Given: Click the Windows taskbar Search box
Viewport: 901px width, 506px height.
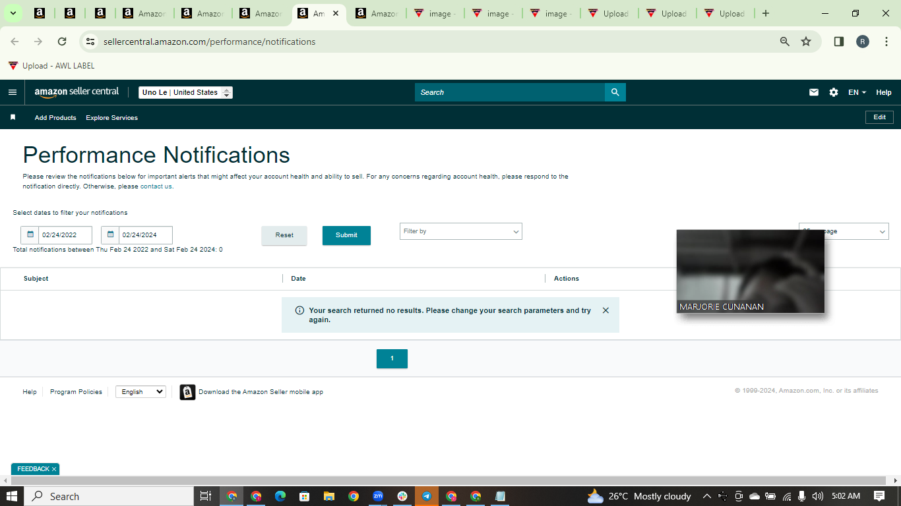Looking at the screenshot, I should pos(109,496).
